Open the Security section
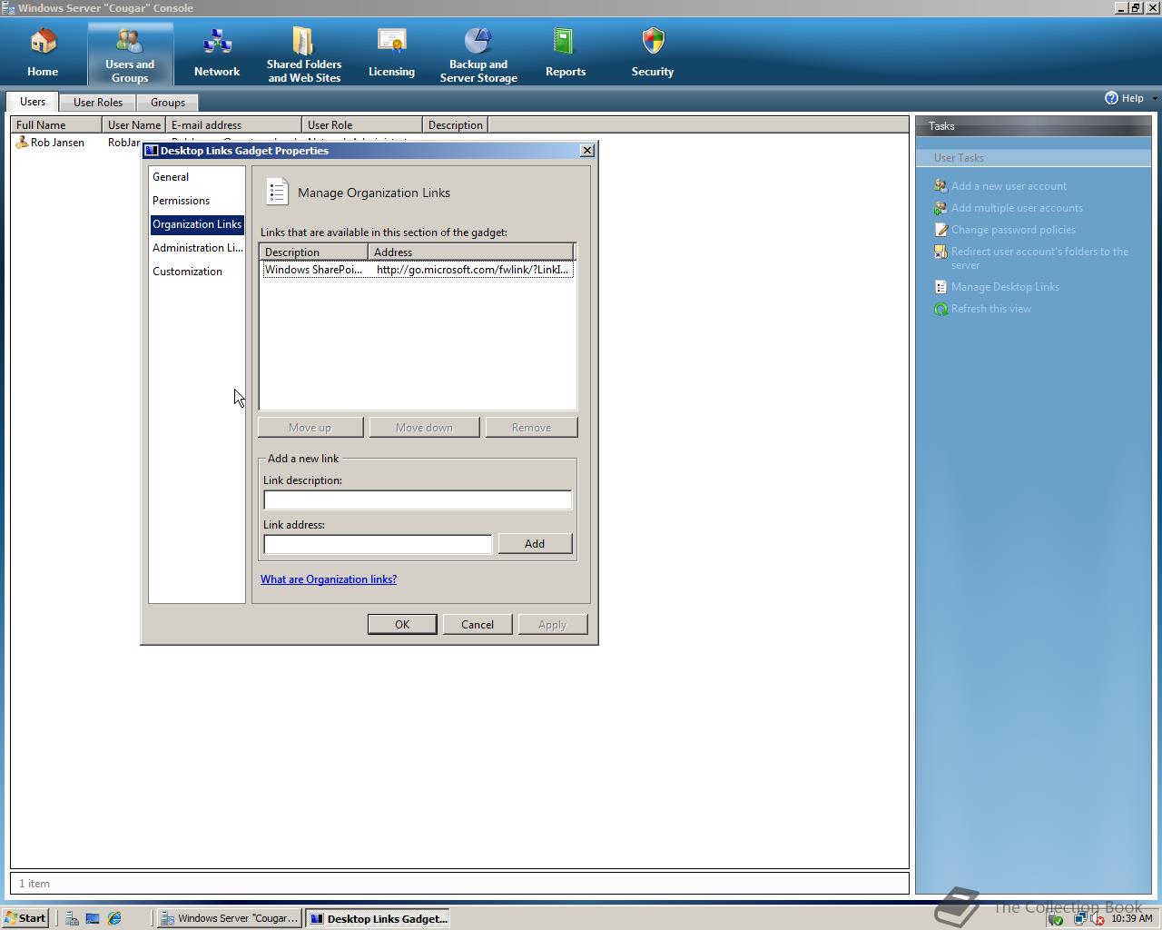This screenshot has width=1162, height=930. tap(653, 53)
